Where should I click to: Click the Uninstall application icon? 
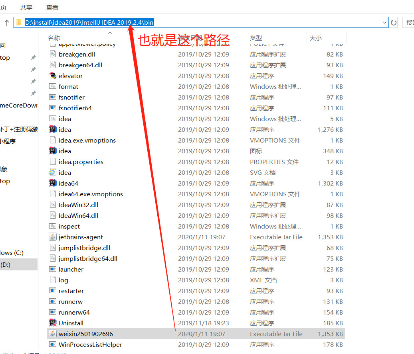tap(53, 323)
